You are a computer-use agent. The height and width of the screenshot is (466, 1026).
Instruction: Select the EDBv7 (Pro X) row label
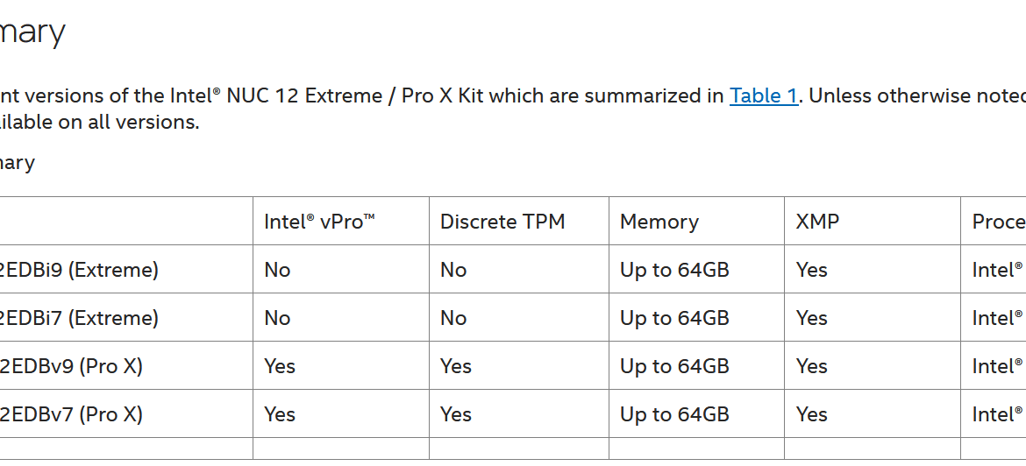click(x=71, y=414)
